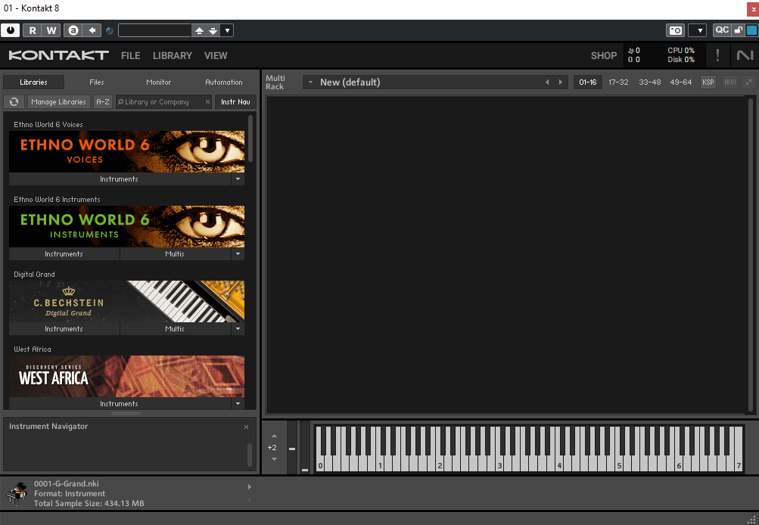Refresh the library list with the circular arrows icon
The width and height of the screenshot is (759, 525).
(14, 101)
